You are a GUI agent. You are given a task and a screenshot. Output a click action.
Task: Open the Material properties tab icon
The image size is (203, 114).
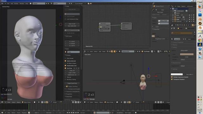(x=193, y=25)
